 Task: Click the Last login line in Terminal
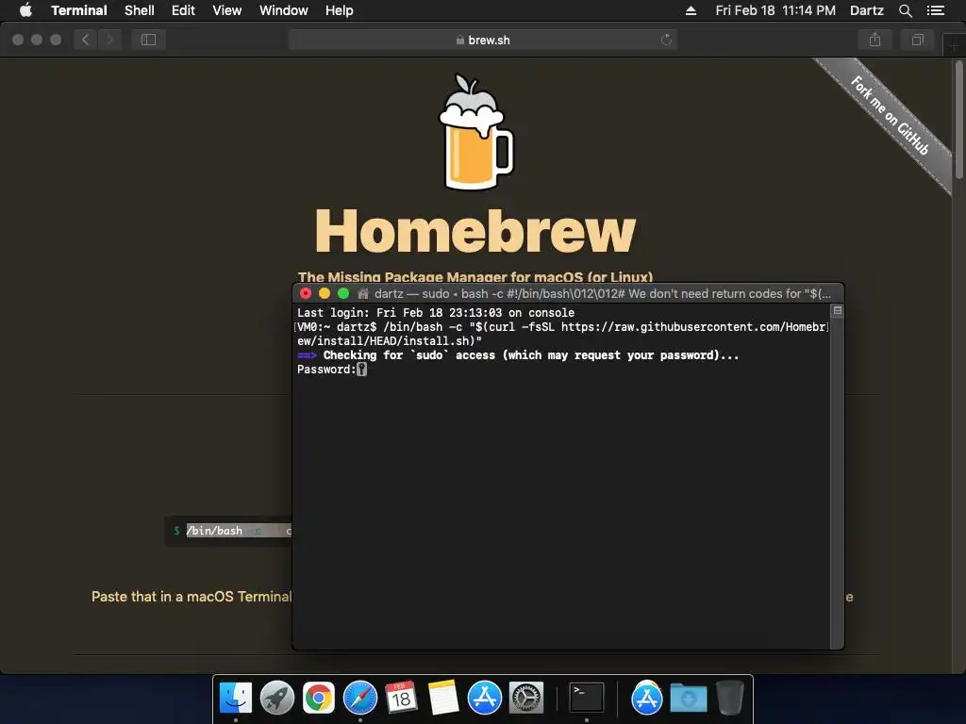pyautogui.click(x=436, y=313)
